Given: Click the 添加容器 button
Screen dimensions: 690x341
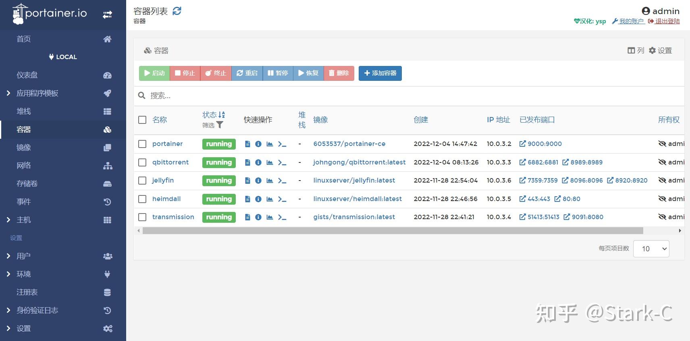Looking at the screenshot, I should (x=380, y=73).
